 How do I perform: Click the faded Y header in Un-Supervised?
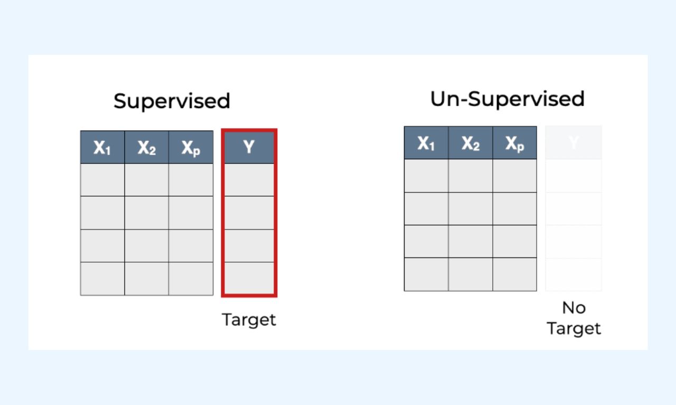click(574, 142)
